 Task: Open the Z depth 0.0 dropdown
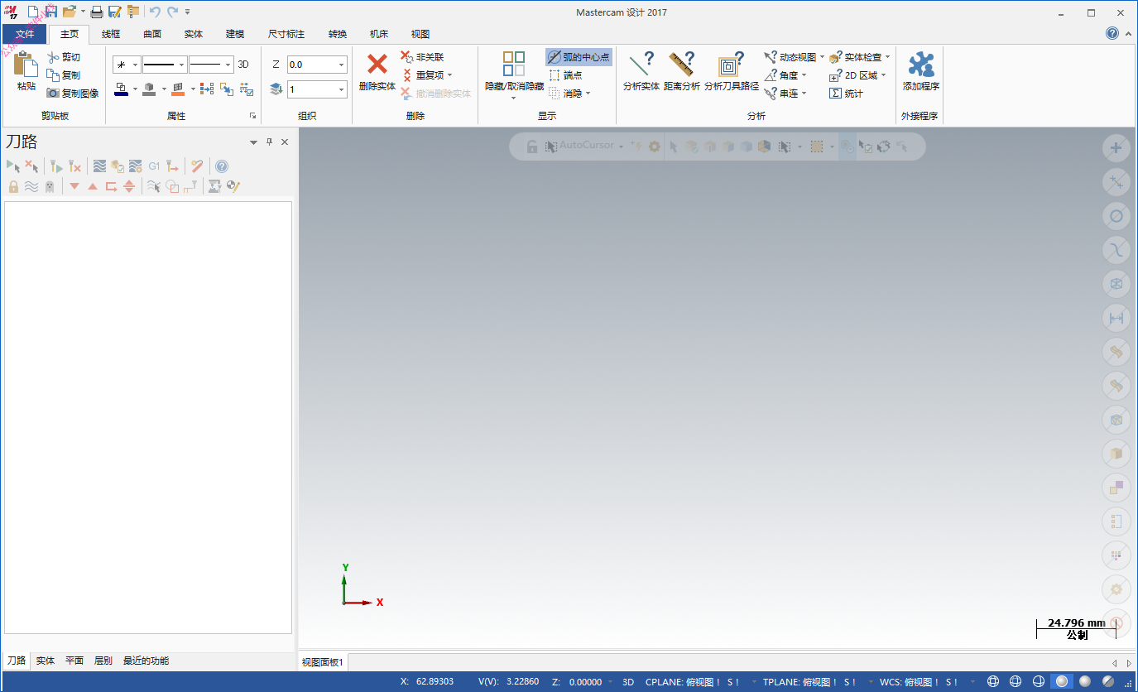click(341, 65)
